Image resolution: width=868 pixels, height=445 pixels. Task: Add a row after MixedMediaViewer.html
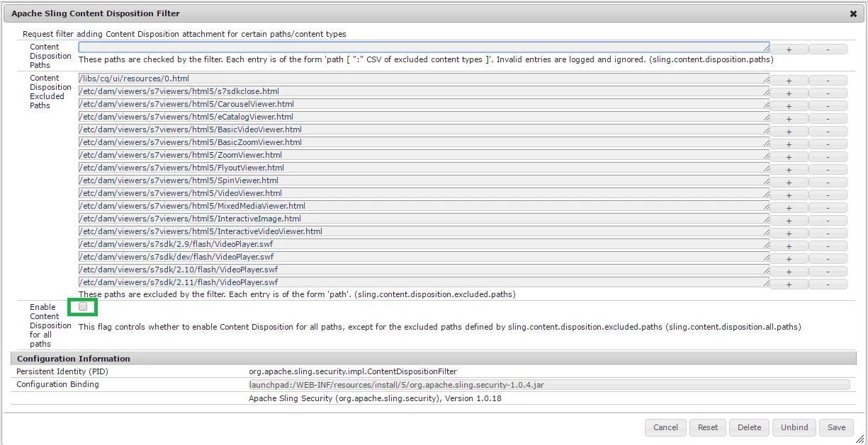point(789,208)
